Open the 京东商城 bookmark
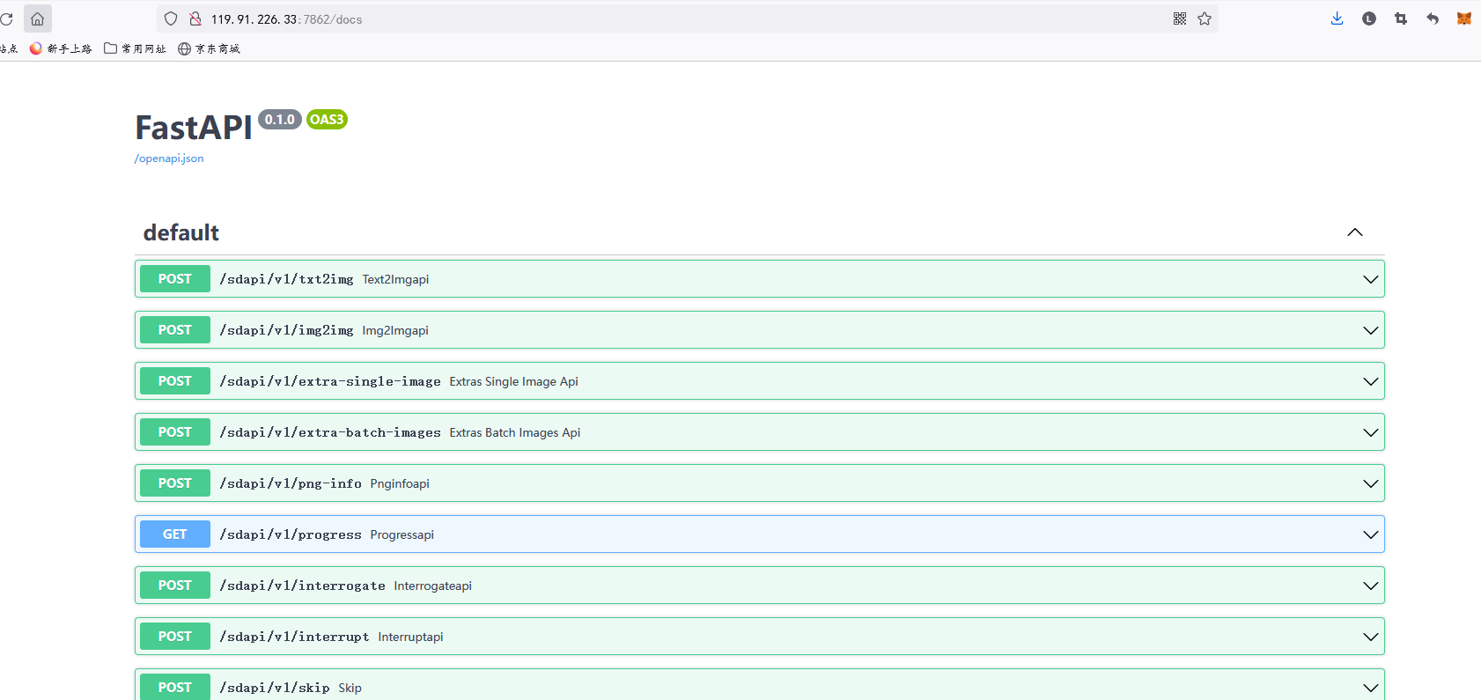1481x700 pixels. 209,48
